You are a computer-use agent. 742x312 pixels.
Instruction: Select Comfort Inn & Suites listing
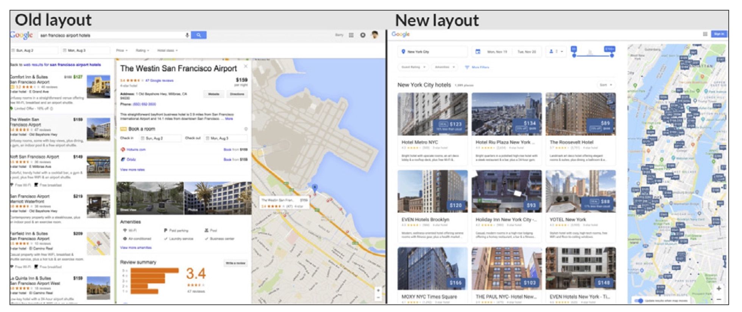click(x=61, y=93)
